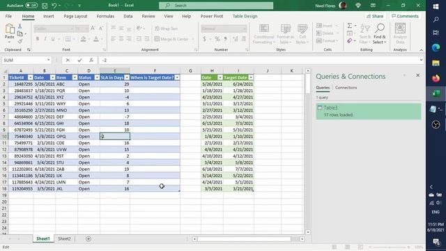Screen dimensions: 446x251
Task: Save the workbook using the floppy icon
Action: (x=45, y=6)
